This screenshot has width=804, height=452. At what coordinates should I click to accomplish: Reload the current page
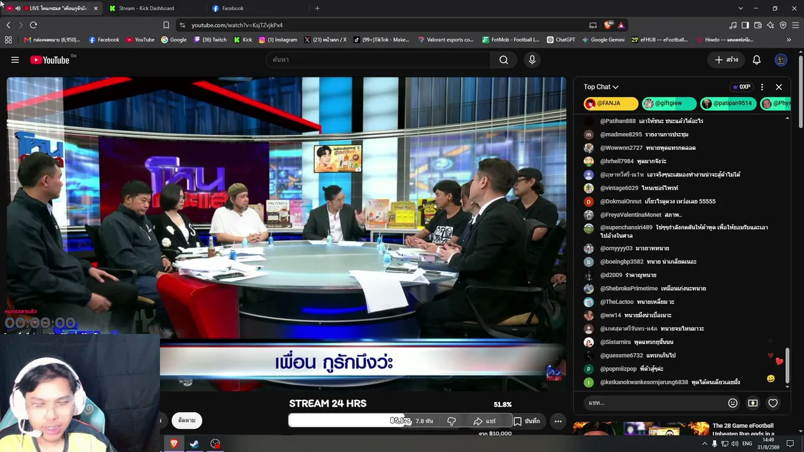[x=33, y=25]
